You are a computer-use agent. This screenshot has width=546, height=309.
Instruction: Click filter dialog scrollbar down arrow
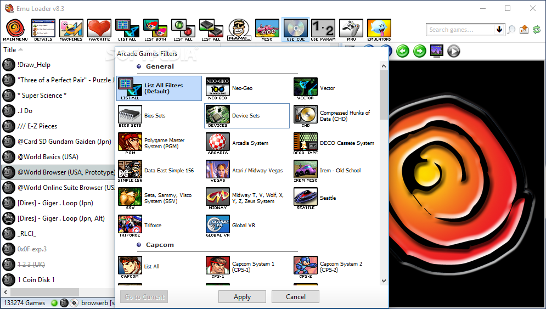(384, 281)
